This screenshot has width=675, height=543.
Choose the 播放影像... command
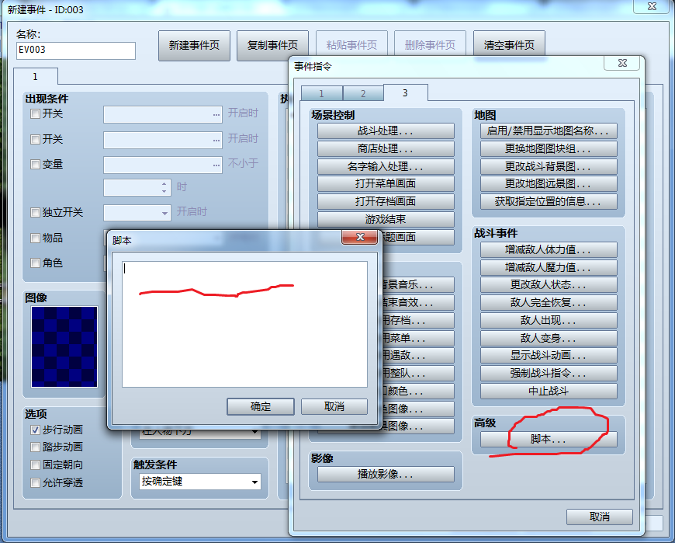pos(386,475)
